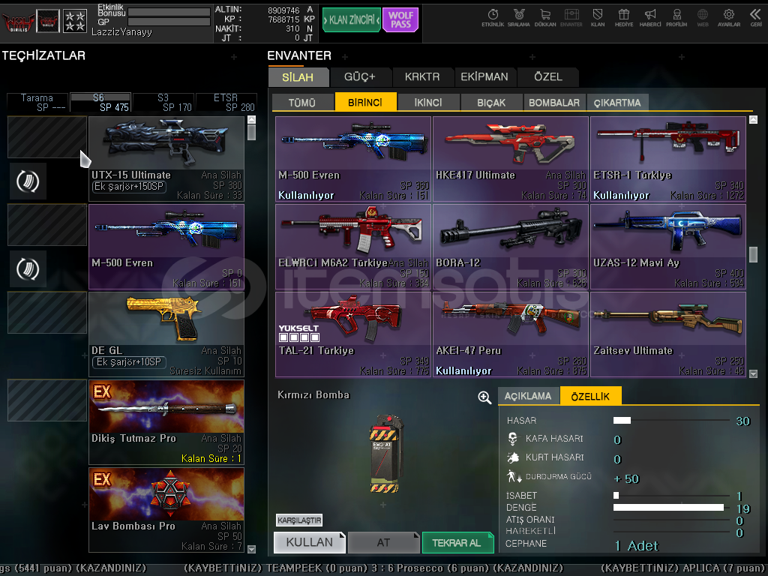Switch to the Özellik properties tab
Screen dimensions: 768x576
(591, 396)
